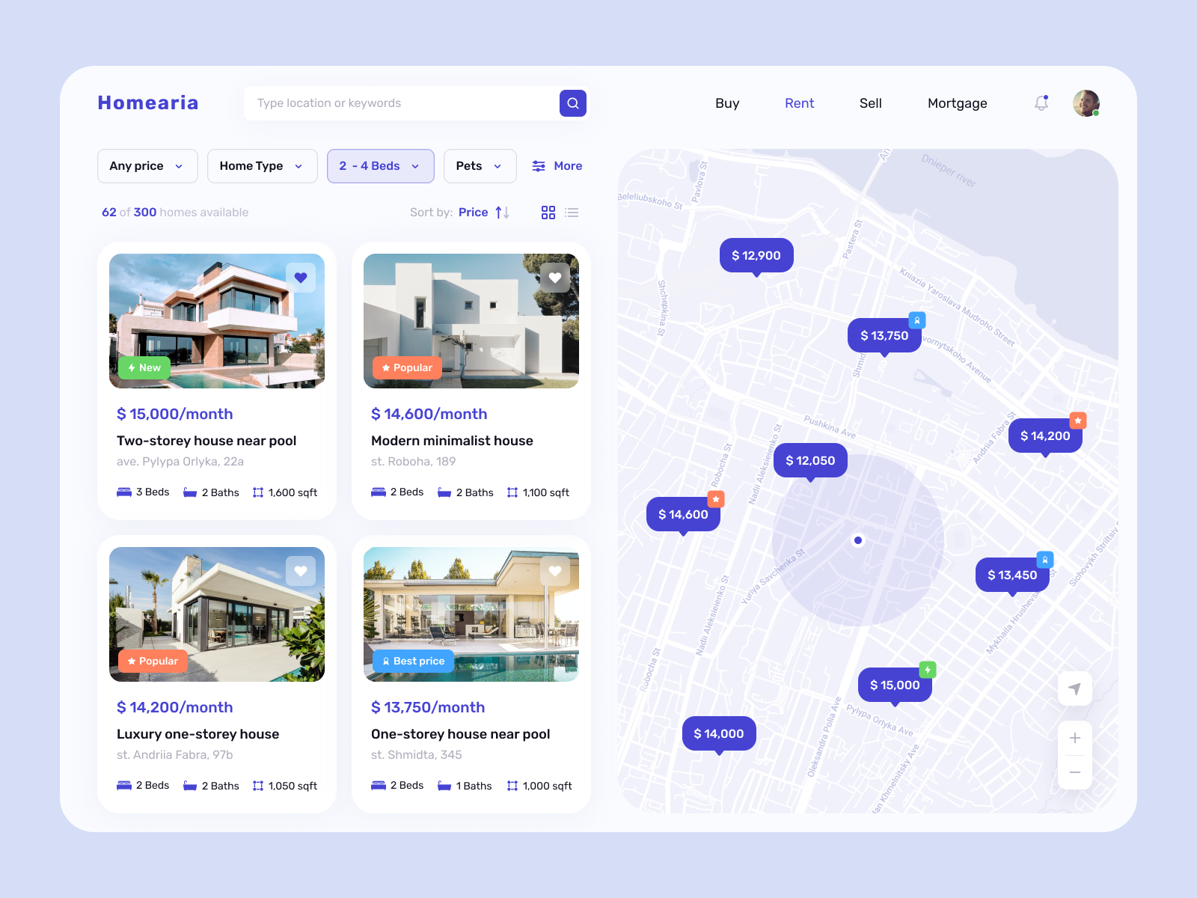
Task: Open the notifications bell
Action: tap(1041, 103)
